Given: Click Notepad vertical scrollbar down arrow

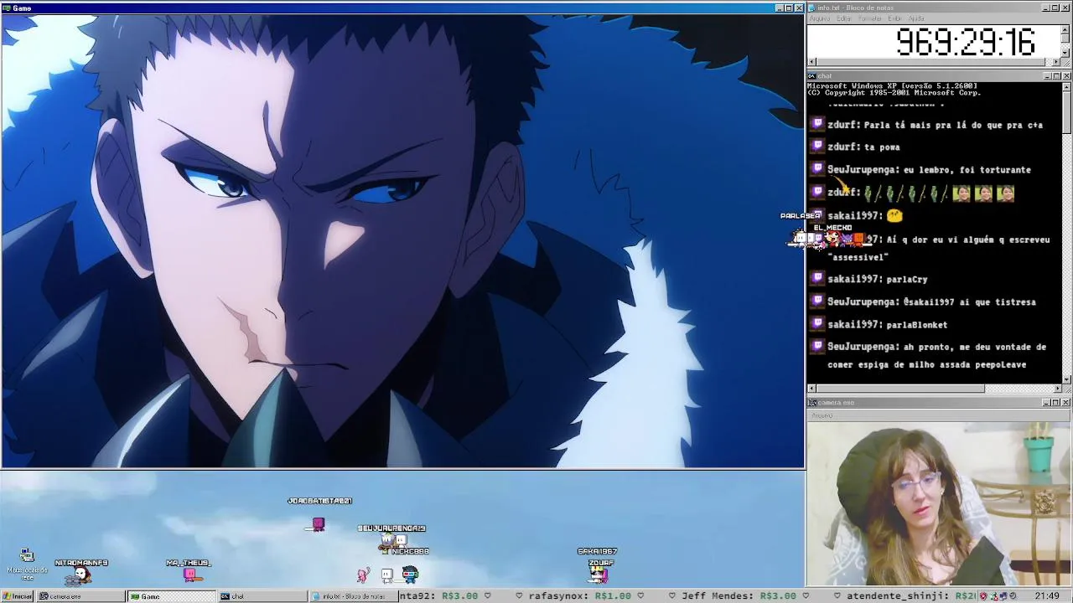Looking at the screenshot, I should [x=1065, y=54].
